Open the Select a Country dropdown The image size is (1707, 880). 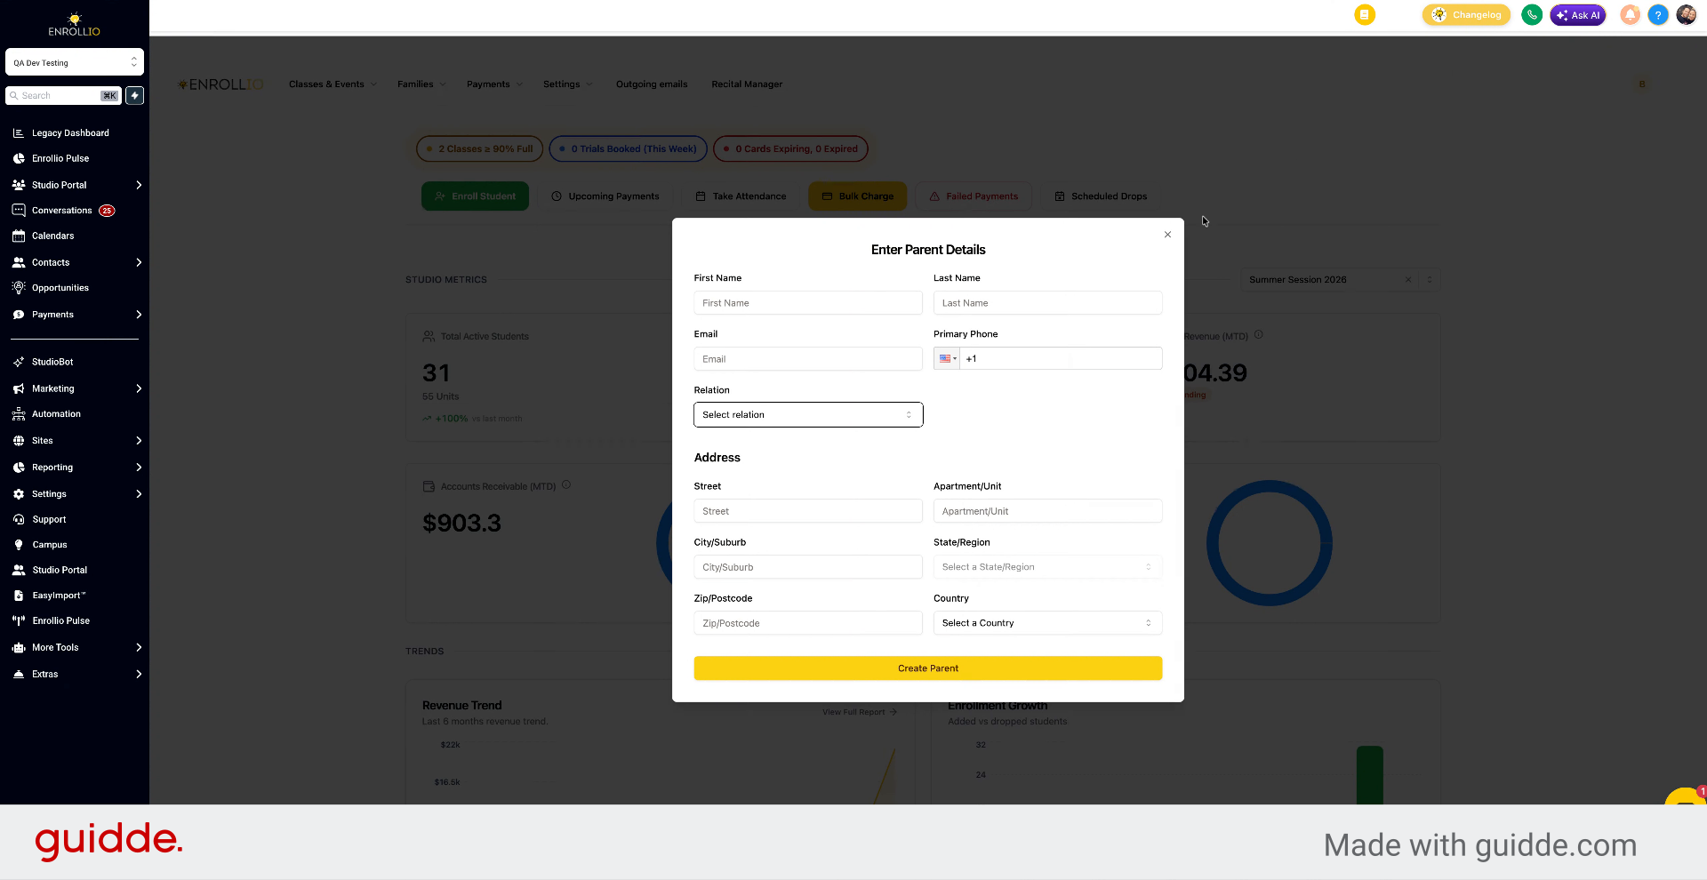click(1047, 623)
